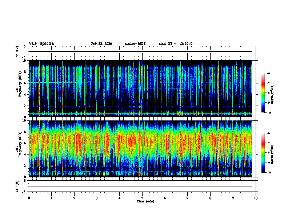
Task: Click the "-10" label on ch.1 color bar
Action: 269,113
